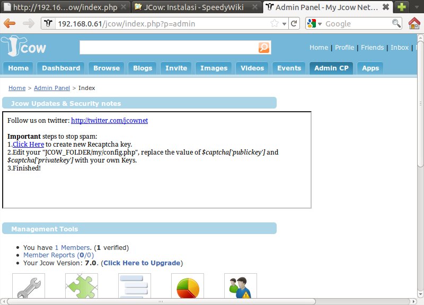Click the orange Jcow search button
This screenshot has height=305, width=424.
(263, 48)
